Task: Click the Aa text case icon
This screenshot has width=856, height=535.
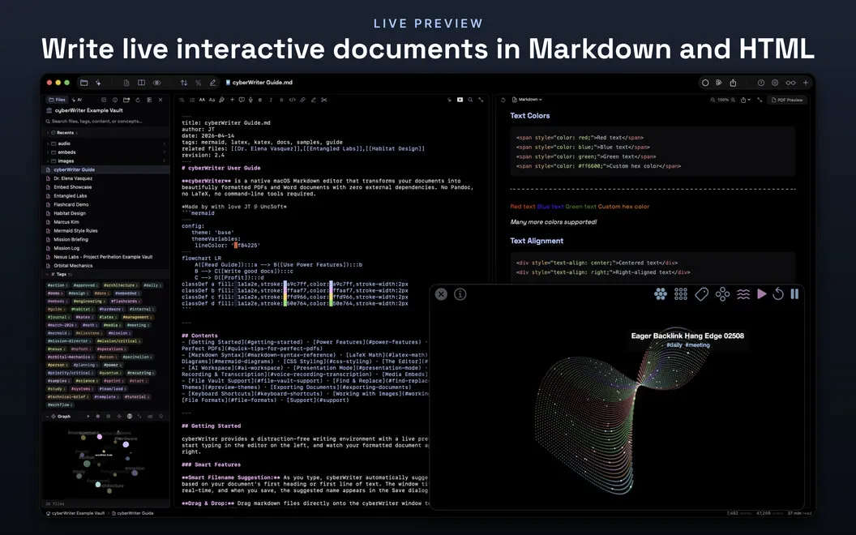Action: 212,100
